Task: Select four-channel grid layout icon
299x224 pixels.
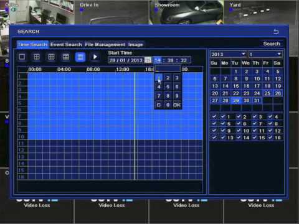Action: coord(37,57)
